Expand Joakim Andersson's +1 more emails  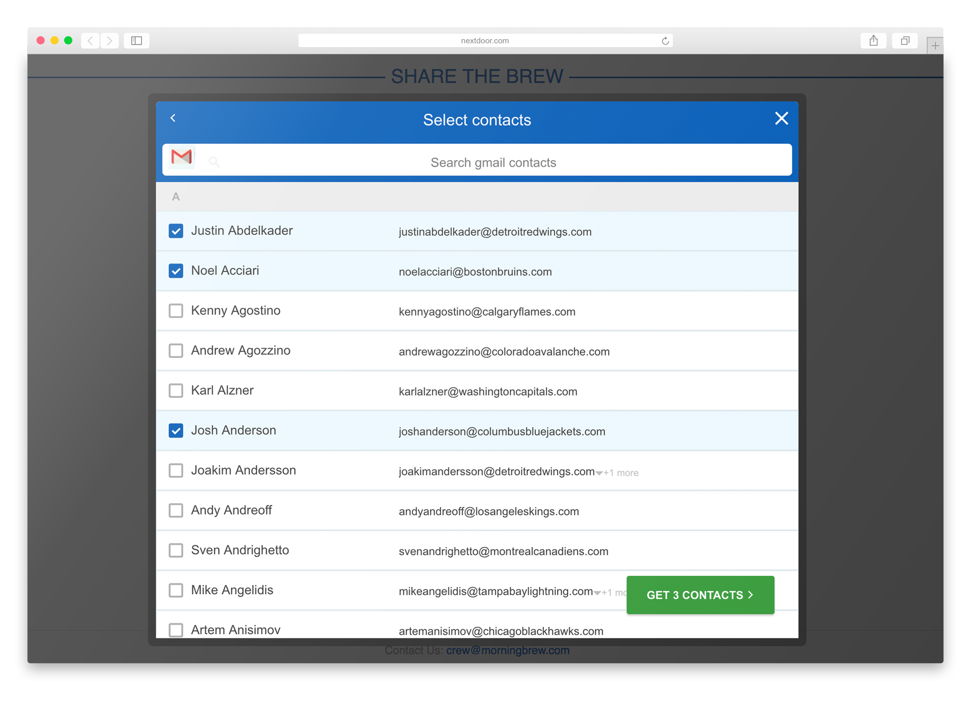(x=617, y=473)
